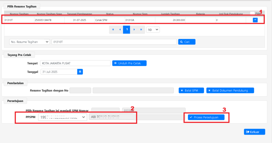Go to next page of results
This screenshot has height=143, width=272.
tap(134, 29)
